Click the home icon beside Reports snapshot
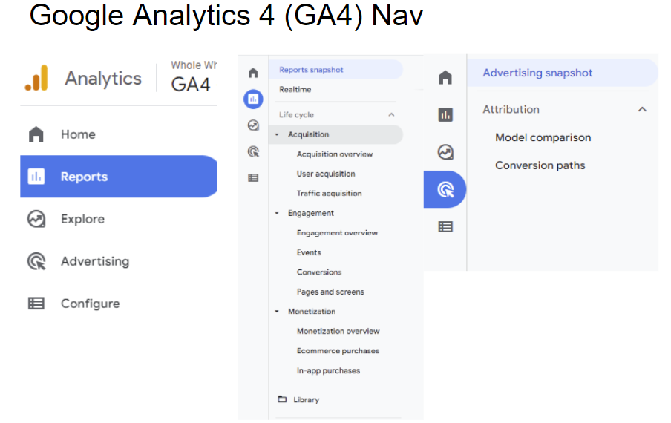The image size is (671, 423). click(x=253, y=73)
